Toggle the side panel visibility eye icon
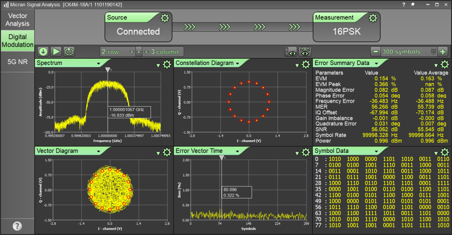The image size is (452, 235). [x=290, y=52]
